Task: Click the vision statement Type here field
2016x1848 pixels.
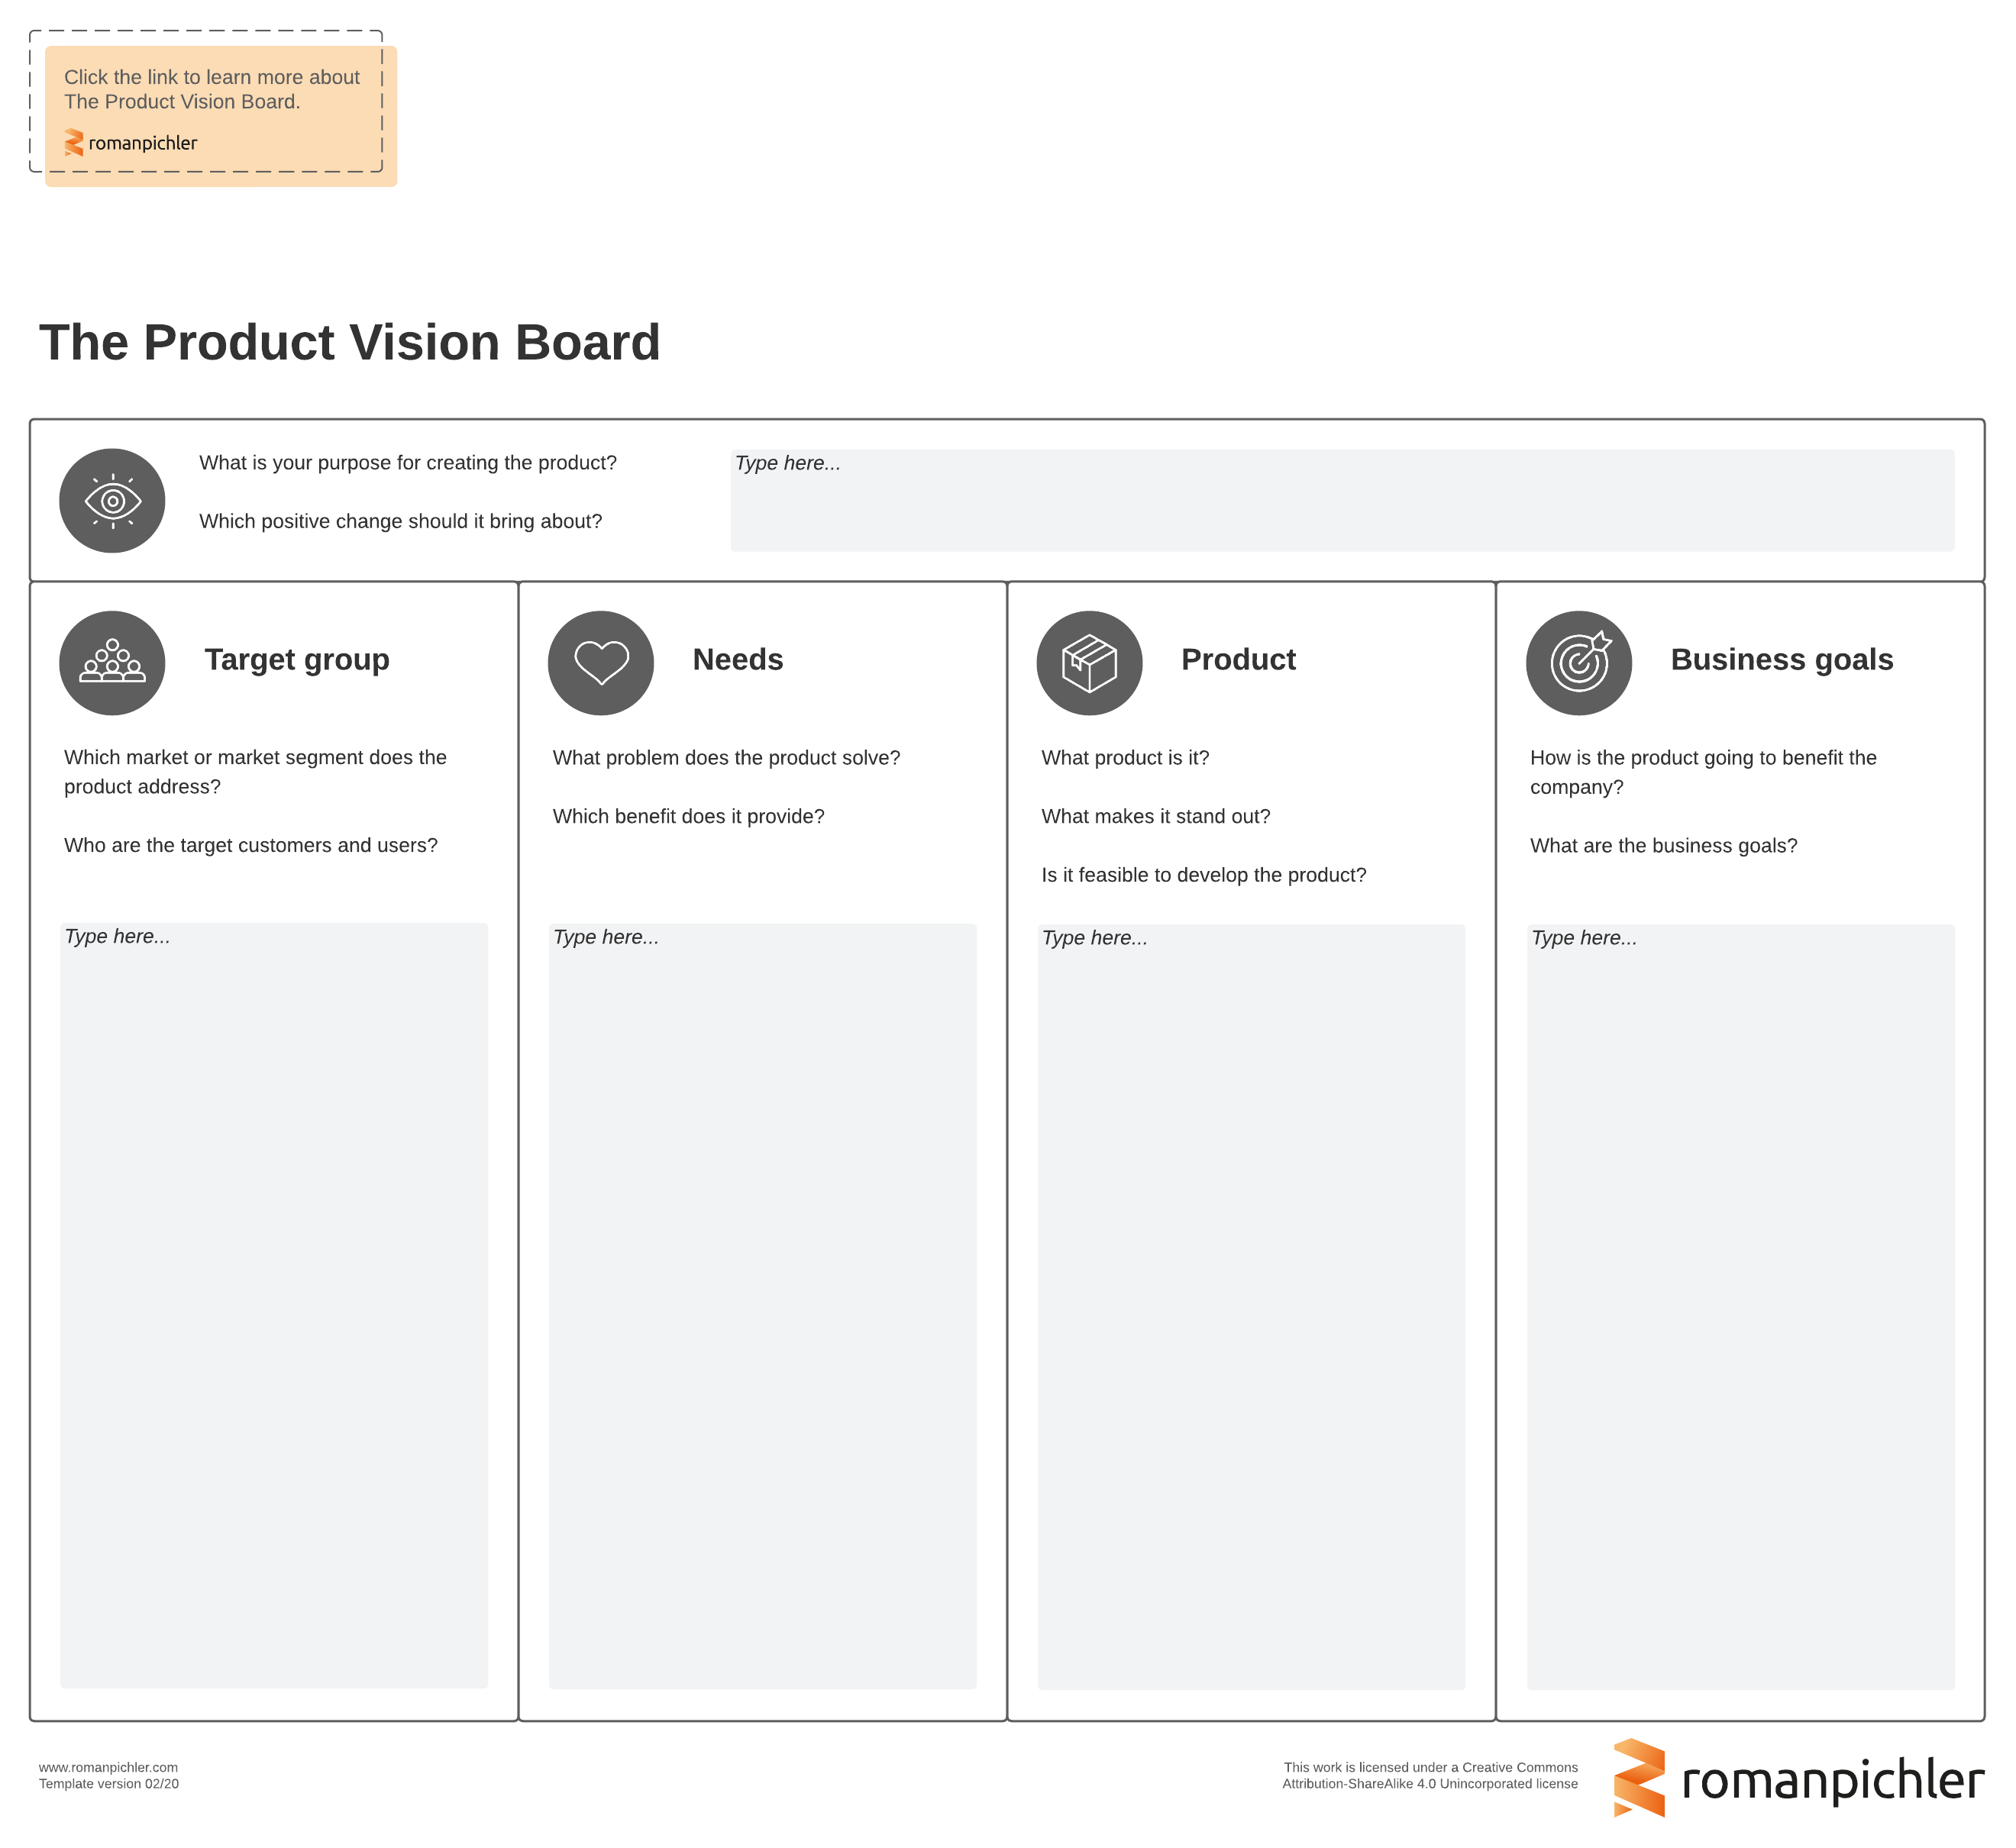Action: tap(1342, 501)
